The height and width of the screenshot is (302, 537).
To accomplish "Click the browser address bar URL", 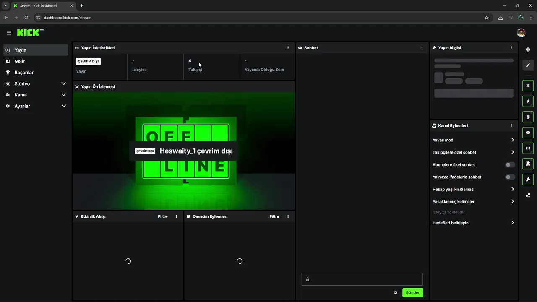I will pyautogui.click(x=68, y=18).
